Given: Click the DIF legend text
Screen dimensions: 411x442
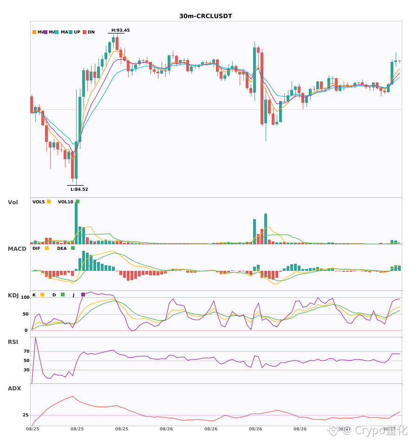Looking at the screenshot, I should point(36,248).
